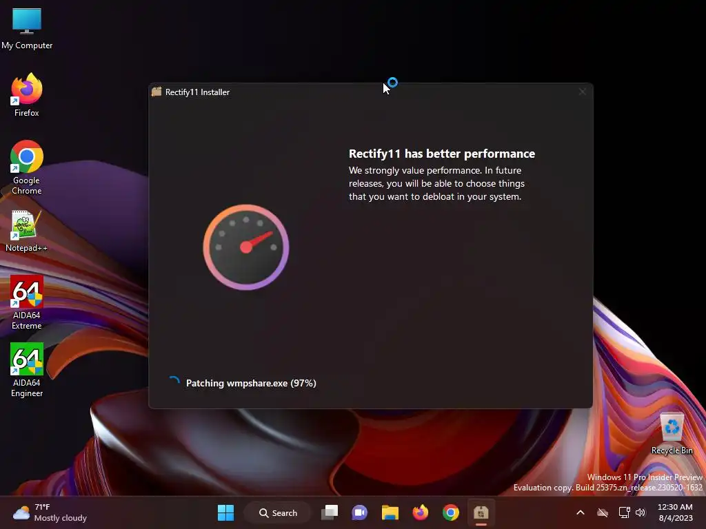Select the Recycle Bin desktop icon
This screenshot has height=529, width=706.
click(672, 434)
